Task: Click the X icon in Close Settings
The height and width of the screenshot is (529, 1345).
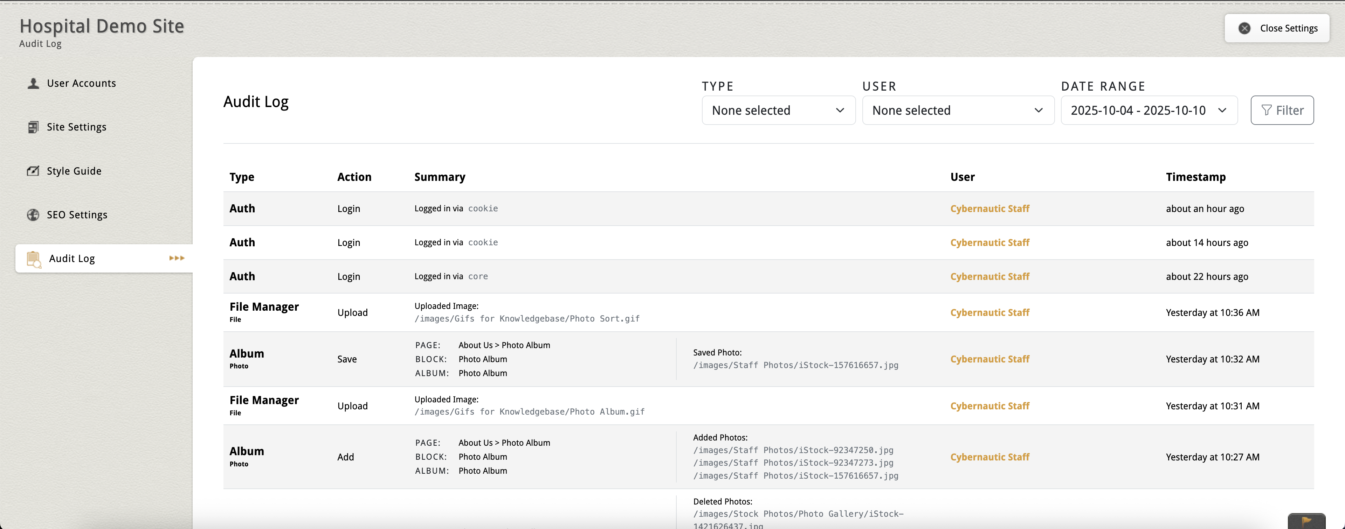Action: pyautogui.click(x=1244, y=28)
